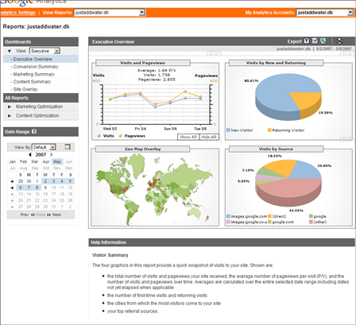Click Visits by New and Returning pie chart
Image resolution: width=356 pixels, height=325 pixels.
coord(288,97)
